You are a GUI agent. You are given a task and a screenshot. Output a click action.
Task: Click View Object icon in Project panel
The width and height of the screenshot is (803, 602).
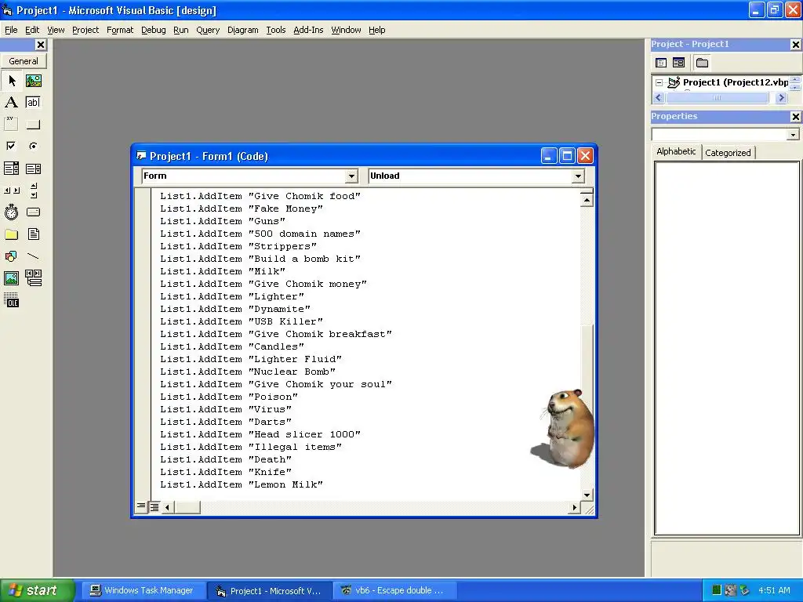678,63
